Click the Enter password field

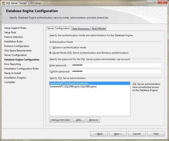(x=116, y=65)
